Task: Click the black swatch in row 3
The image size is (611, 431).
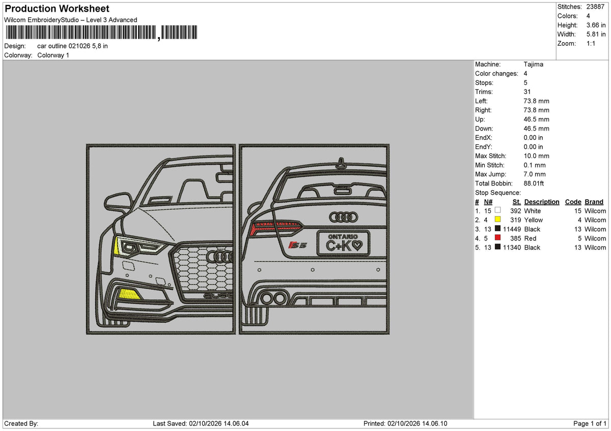Action: coord(497,229)
